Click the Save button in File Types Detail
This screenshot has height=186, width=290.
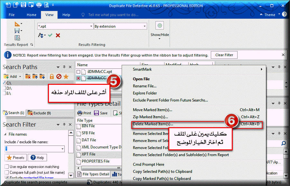(101, 113)
